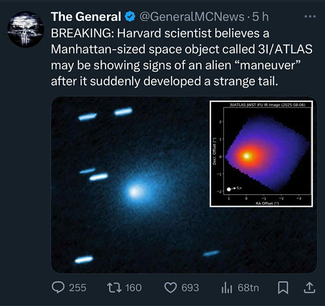This screenshot has width=325, height=306.
Task: Click the 693 likes count
Action: point(190,288)
